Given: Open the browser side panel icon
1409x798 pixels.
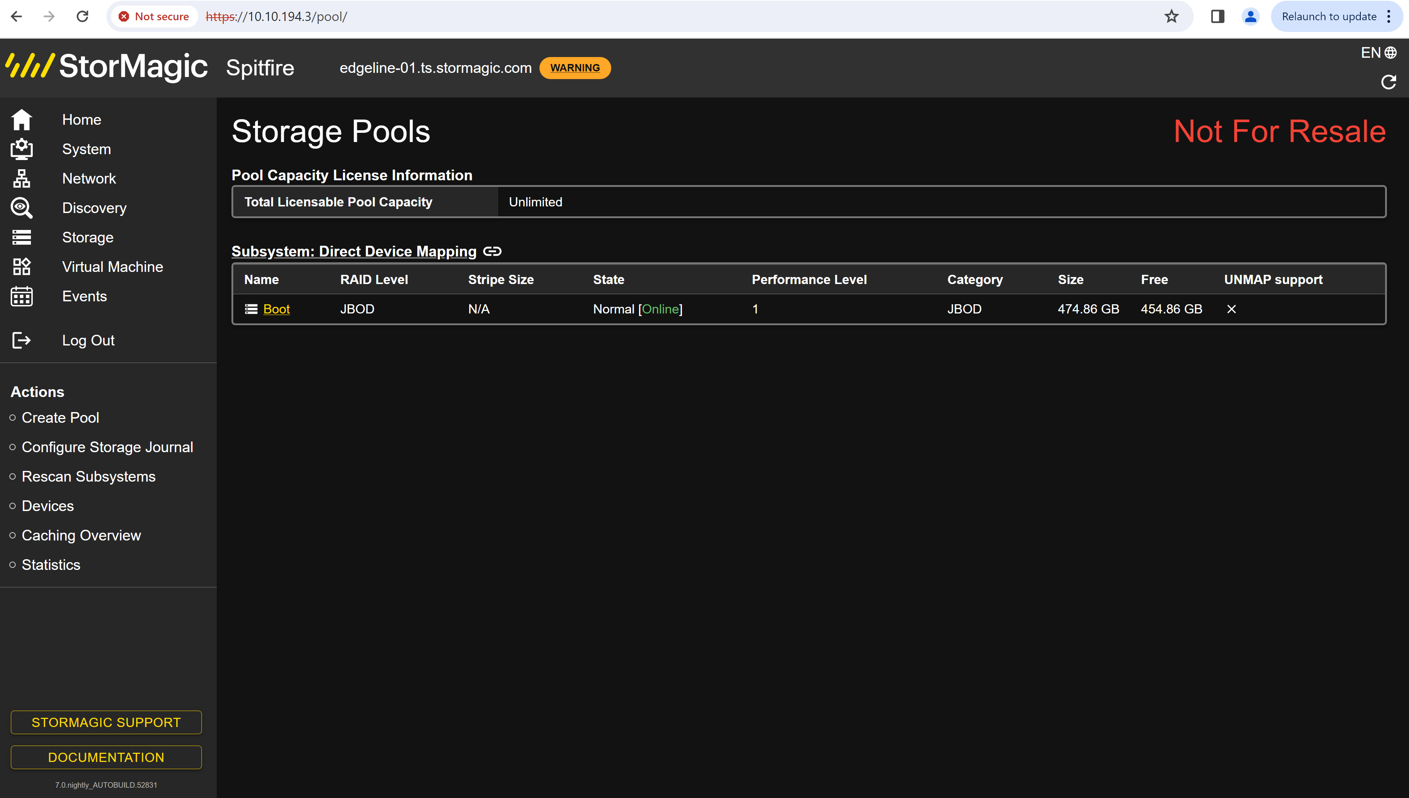Looking at the screenshot, I should pos(1218,17).
